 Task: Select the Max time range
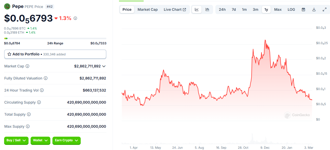[278, 9]
